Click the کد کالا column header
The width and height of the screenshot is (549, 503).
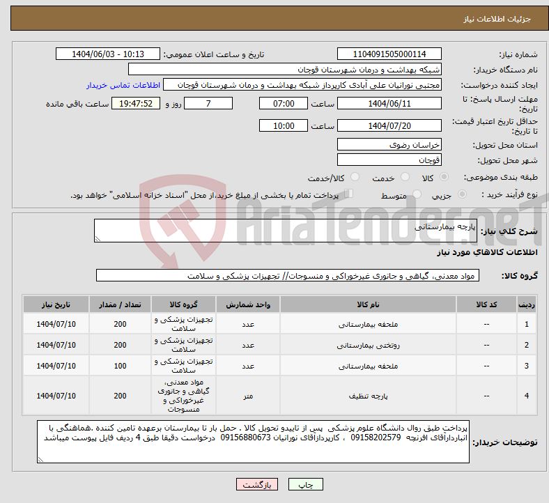pos(486,304)
